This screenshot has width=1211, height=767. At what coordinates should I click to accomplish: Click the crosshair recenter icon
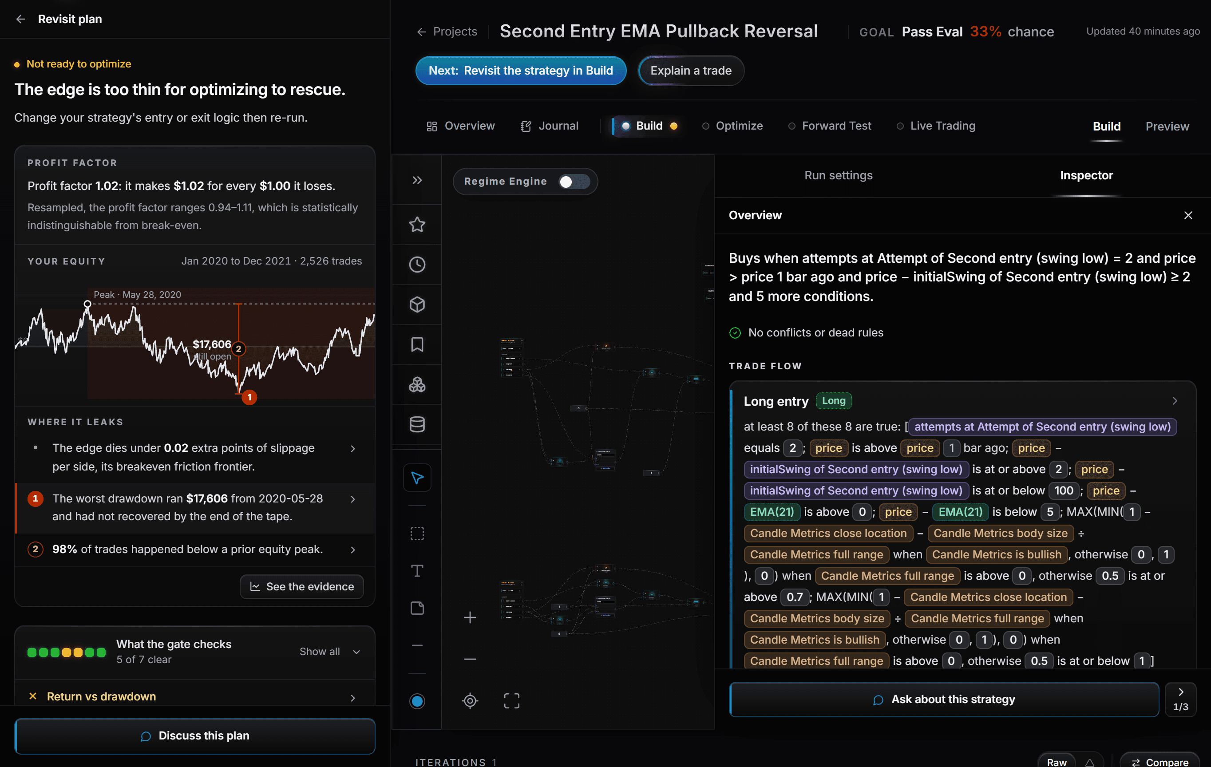pos(470,700)
